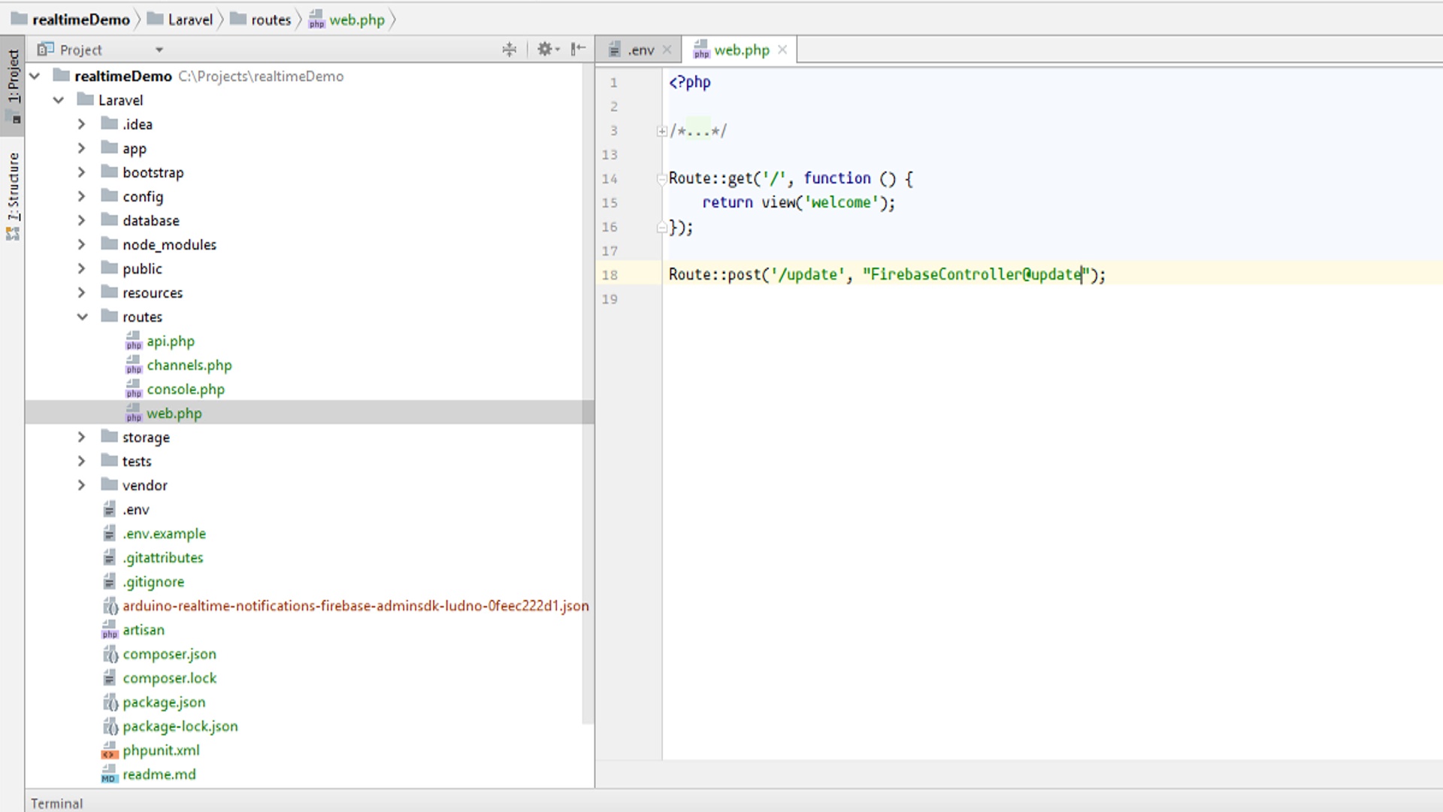Select the resources folder name
This screenshot has width=1443, height=812.
point(153,292)
